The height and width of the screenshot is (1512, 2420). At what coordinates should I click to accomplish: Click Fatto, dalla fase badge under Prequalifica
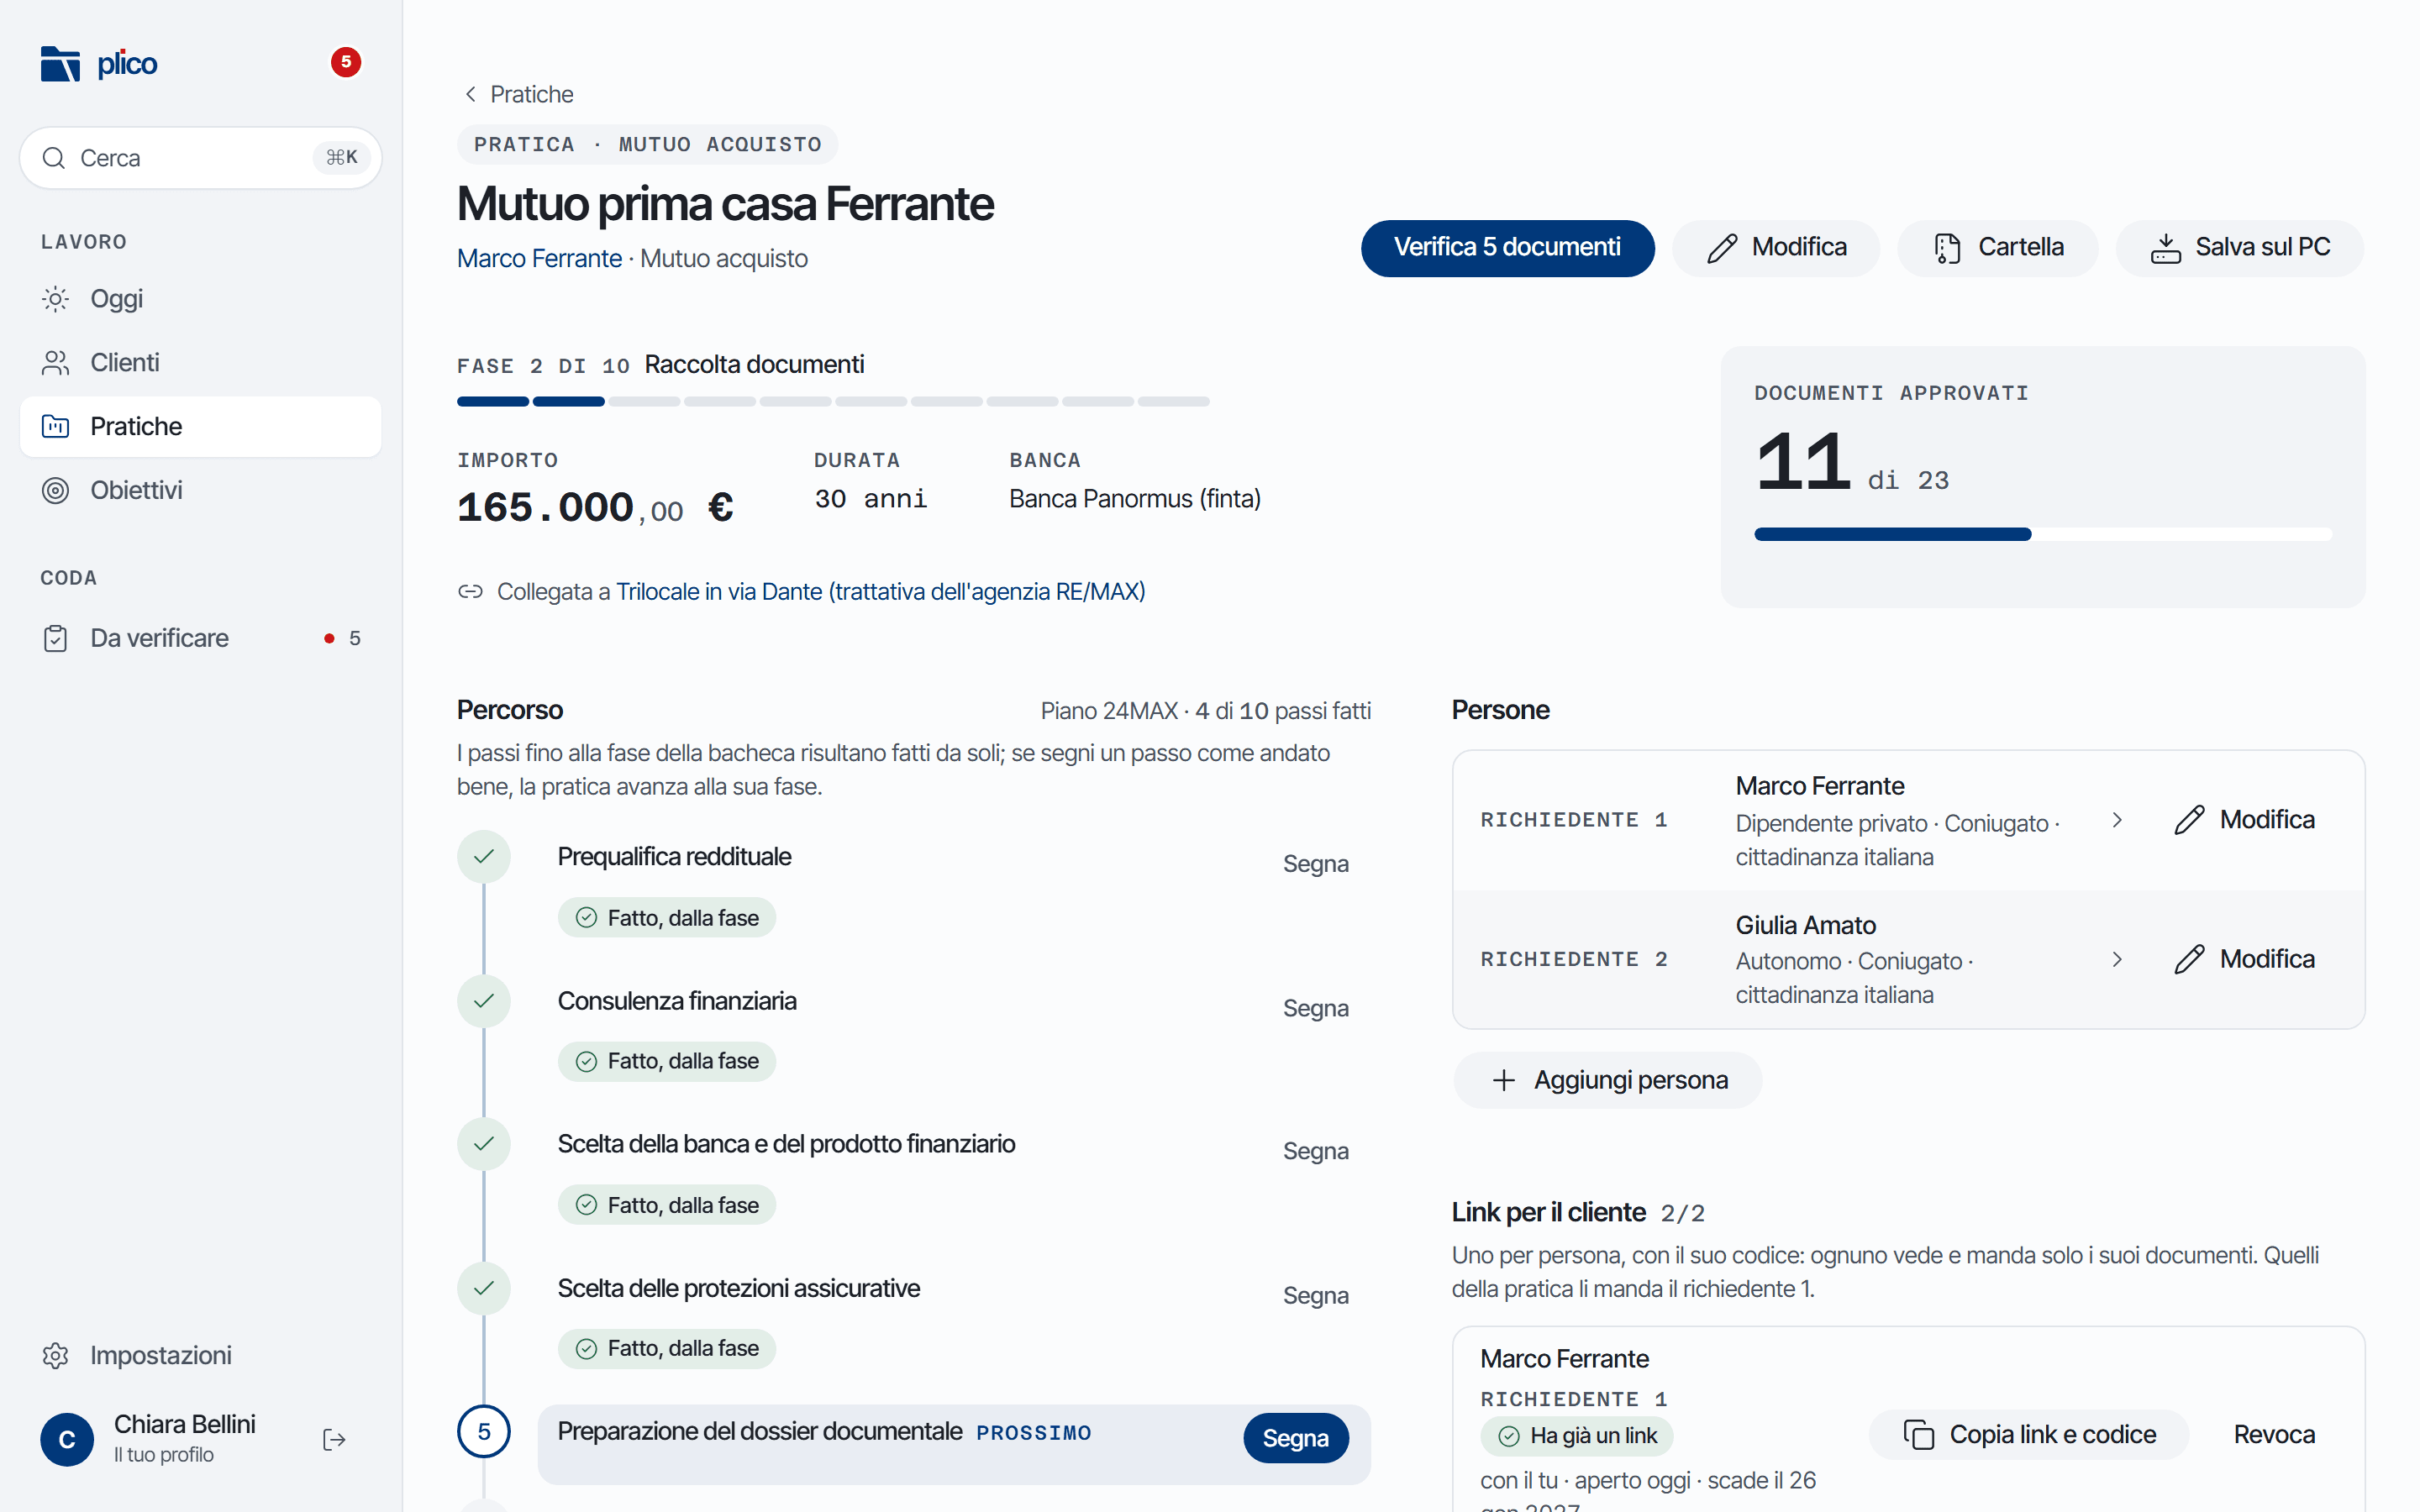(x=667, y=918)
